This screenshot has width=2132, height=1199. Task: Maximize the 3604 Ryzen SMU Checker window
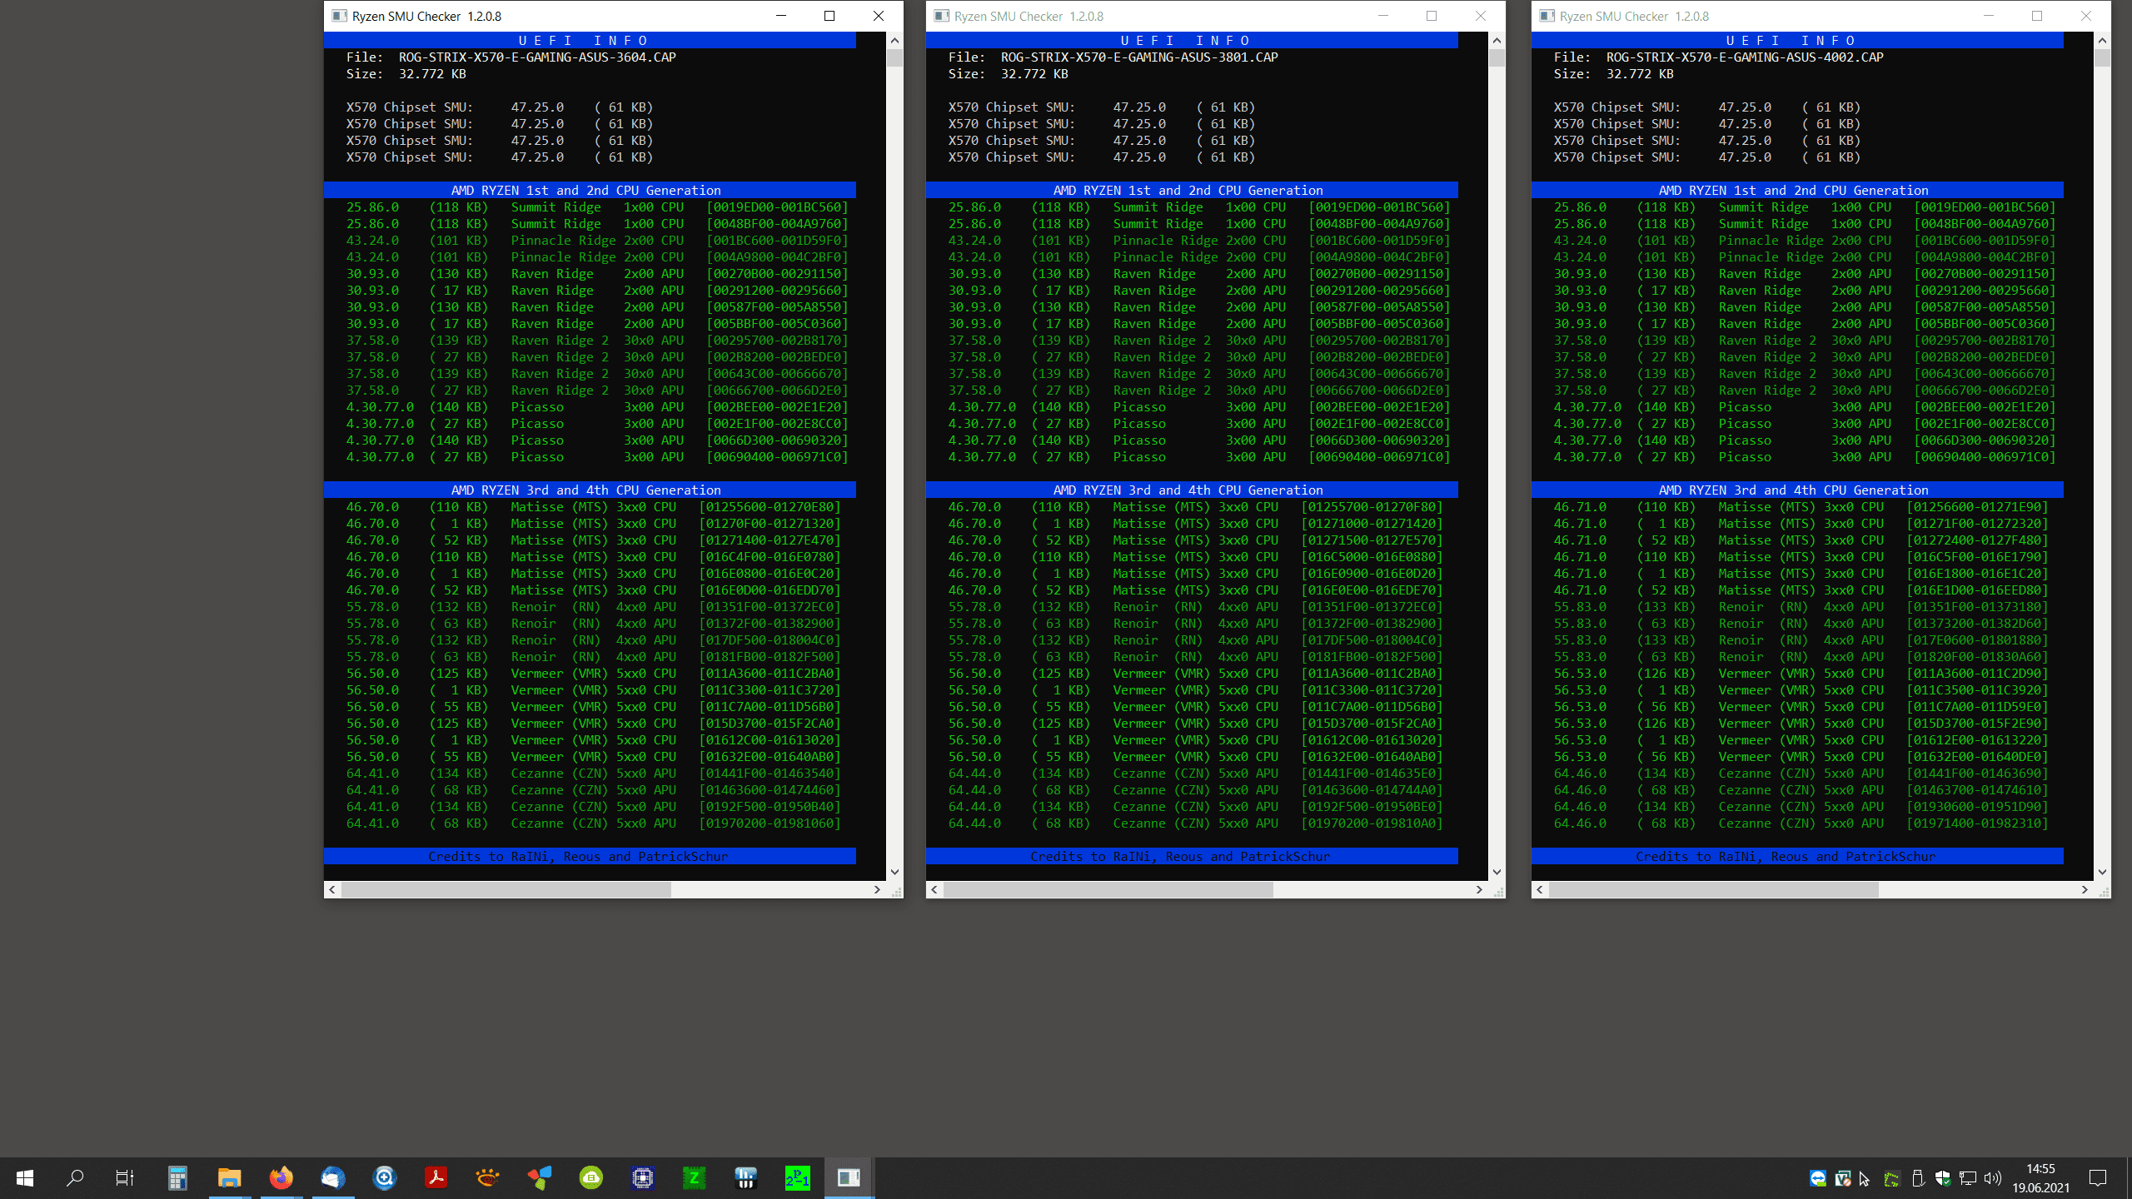tap(829, 16)
